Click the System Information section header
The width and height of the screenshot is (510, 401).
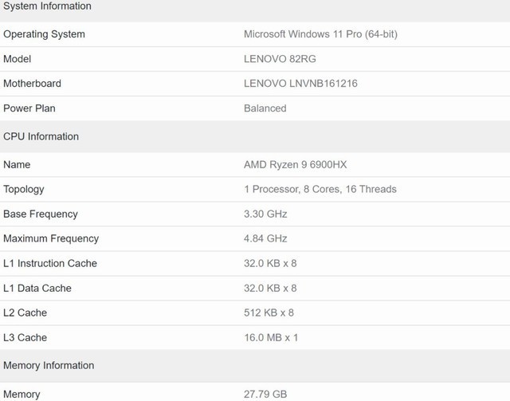pos(47,6)
